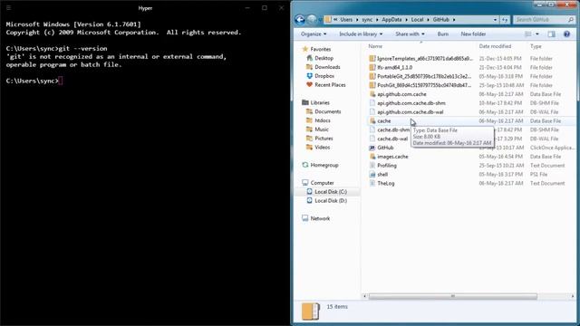Expand the address bar history dropdown

(495, 20)
